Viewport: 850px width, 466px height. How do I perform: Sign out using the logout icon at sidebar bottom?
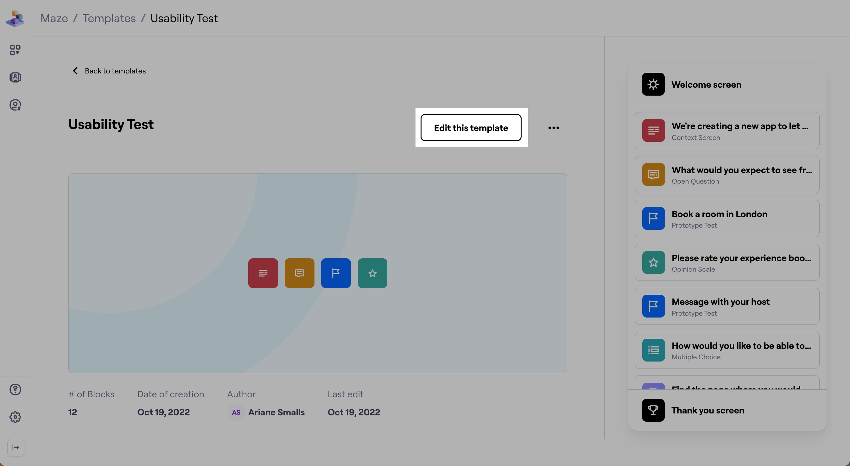pyautogui.click(x=15, y=448)
